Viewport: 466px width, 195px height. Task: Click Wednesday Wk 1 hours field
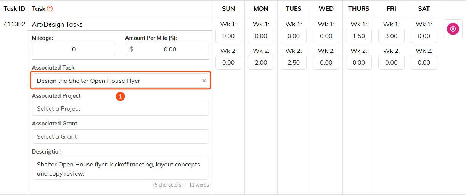pyautogui.click(x=326, y=36)
